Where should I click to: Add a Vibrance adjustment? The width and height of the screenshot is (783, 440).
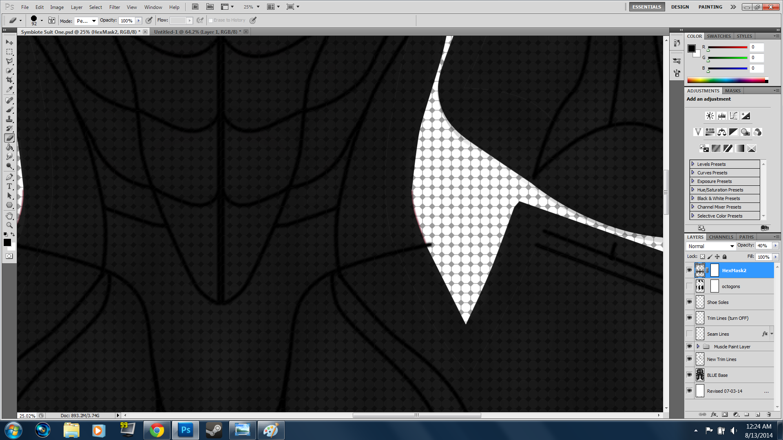[698, 132]
